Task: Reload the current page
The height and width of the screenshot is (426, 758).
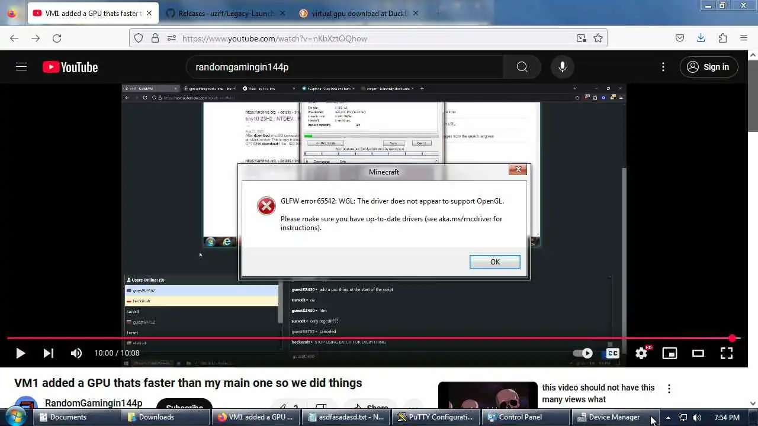Action: coord(57,38)
